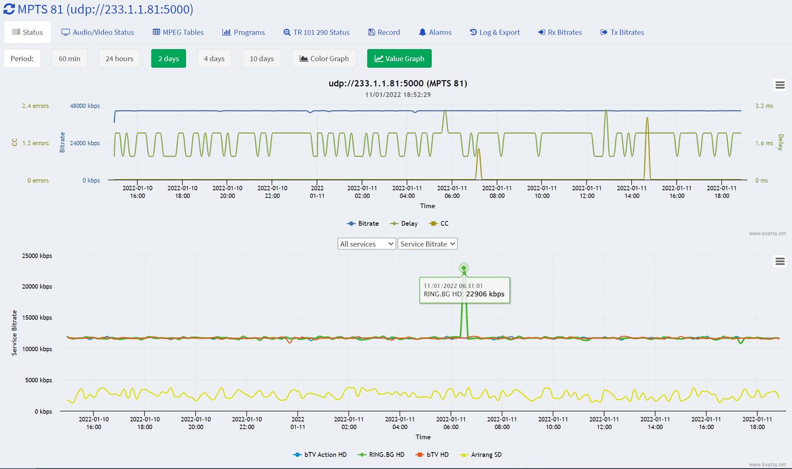Click the floppy disk icon of Record
Viewport: 792px width, 469px height.
(372, 32)
